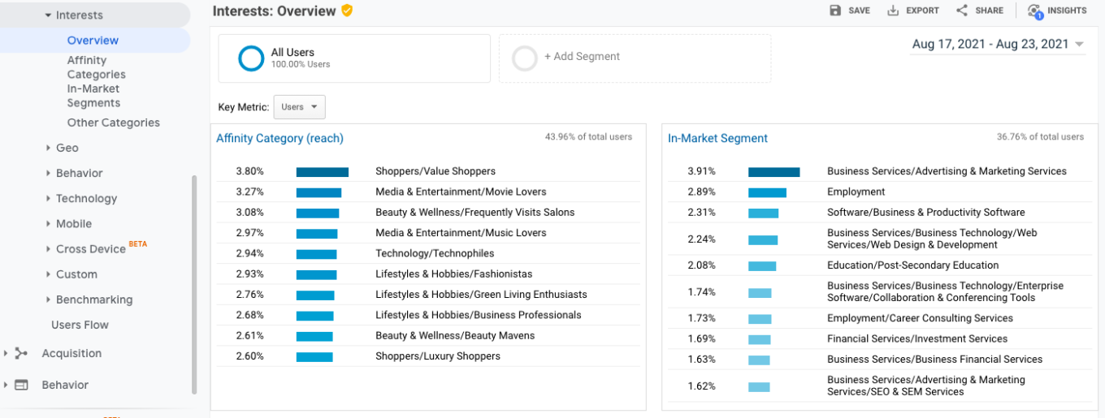Click the EXPORT button label
Screen dimensions: 1105x418
pyautogui.click(x=922, y=11)
